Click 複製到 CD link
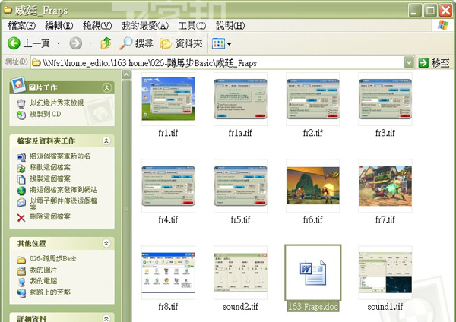 pos(46,114)
